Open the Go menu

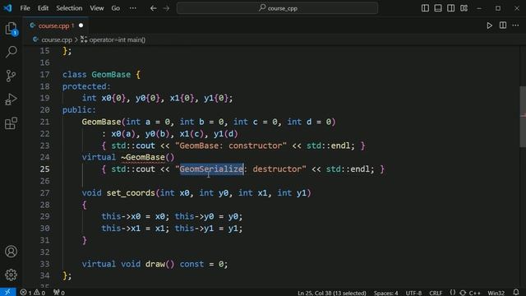tap(115, 8)
